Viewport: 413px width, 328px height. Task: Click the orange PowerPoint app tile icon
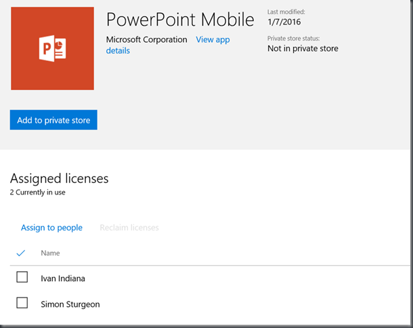point(52,49)
